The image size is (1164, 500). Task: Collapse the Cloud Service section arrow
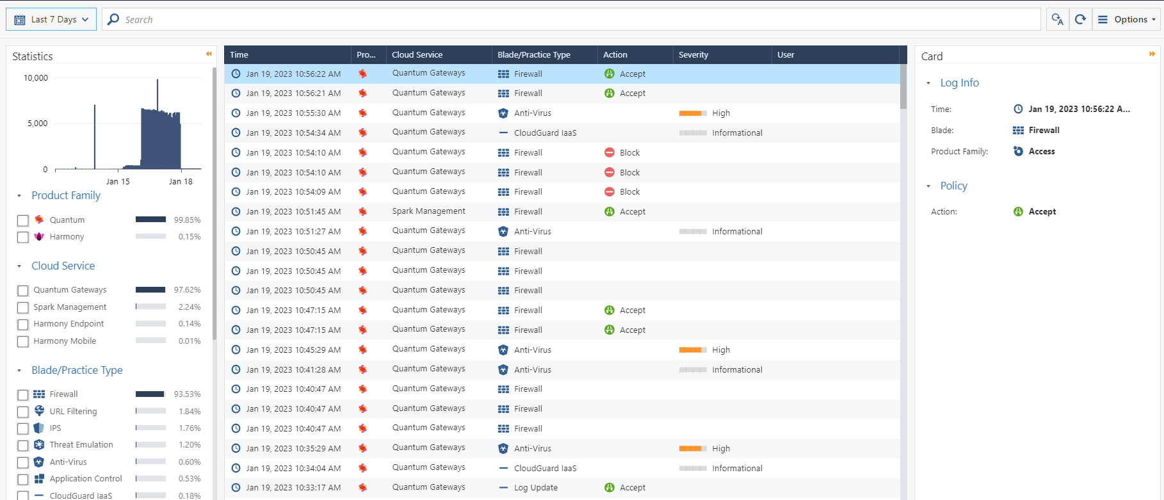tap(19, 266)
